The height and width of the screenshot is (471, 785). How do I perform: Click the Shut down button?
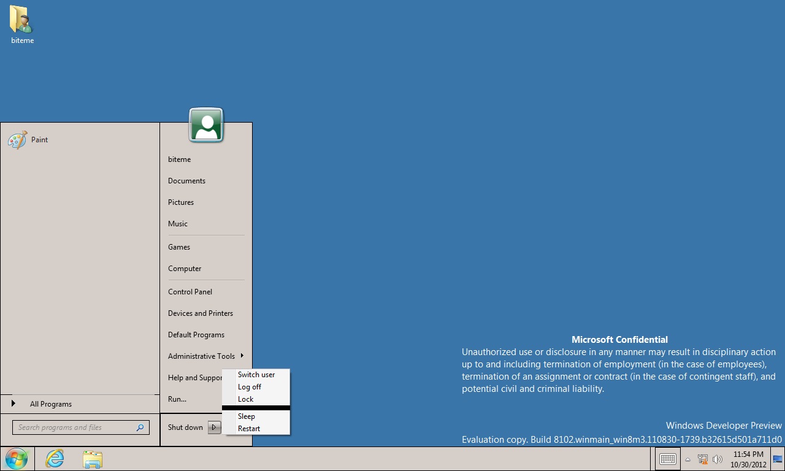(x=185, y=427)
